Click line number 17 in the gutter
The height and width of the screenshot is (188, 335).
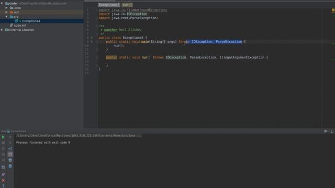(x=87, y=73)
